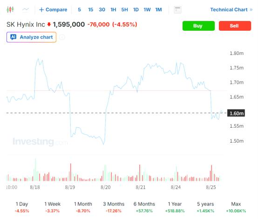
Task: Select the line chart type icon
Action: (x=26, y=9)
